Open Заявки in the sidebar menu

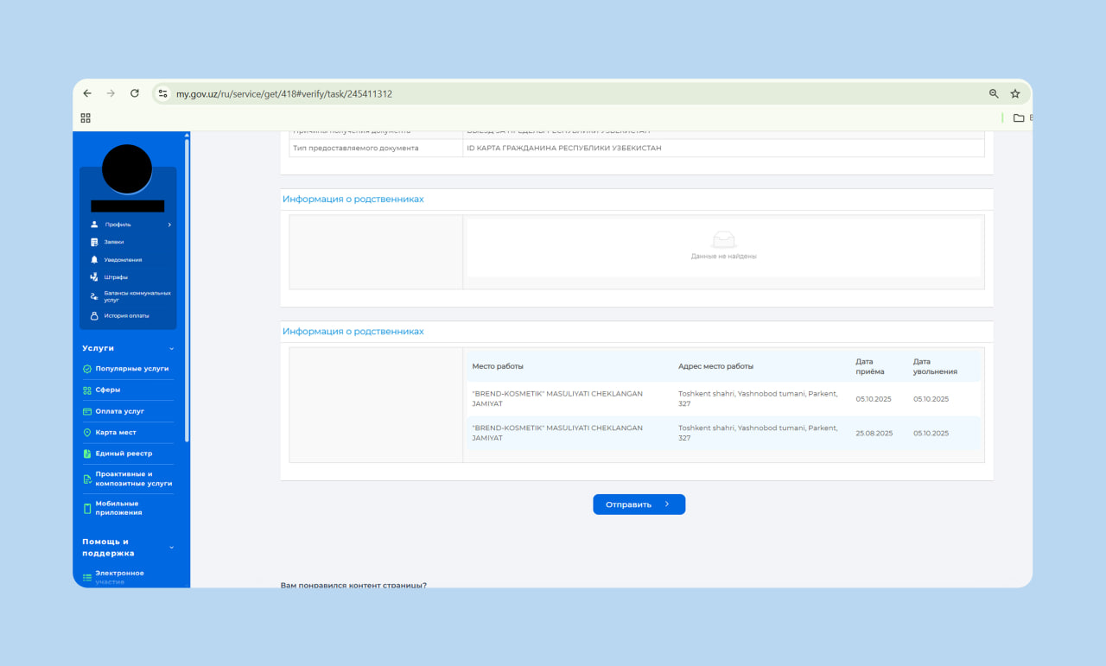coord(113,242)
